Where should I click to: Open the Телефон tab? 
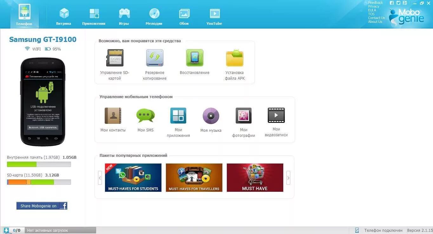click(x=24, y=15)
